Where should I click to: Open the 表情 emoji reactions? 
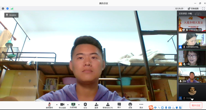[130, 105]
